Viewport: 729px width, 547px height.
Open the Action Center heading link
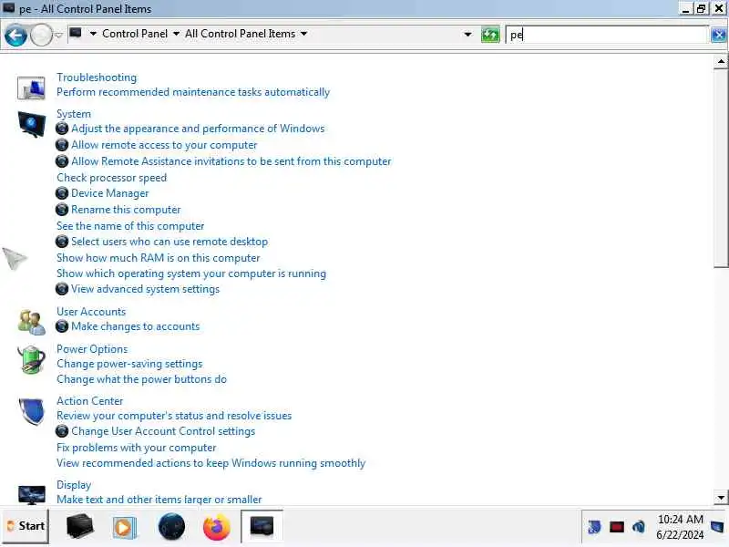coord(89,401)
